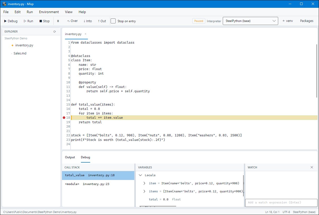Focus the Add a watch expression field
Image resolution: width=319 pixels, height=215 pixels.
[x=281, y=203]
